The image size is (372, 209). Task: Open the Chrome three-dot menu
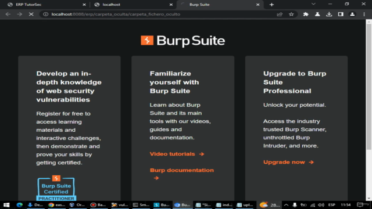(x=364, y=14)
